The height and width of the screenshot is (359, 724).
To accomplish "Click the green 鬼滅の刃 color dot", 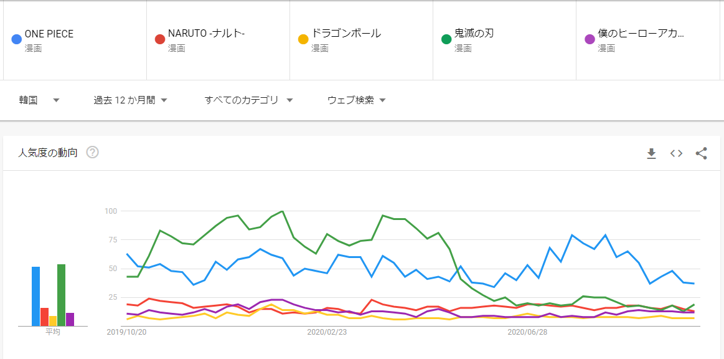I will pyautogui.click(x=446, y=40).
